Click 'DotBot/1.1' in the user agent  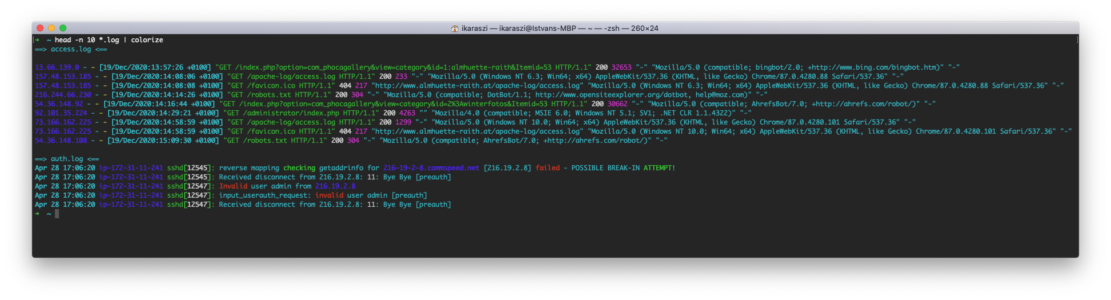coord(507,95)
